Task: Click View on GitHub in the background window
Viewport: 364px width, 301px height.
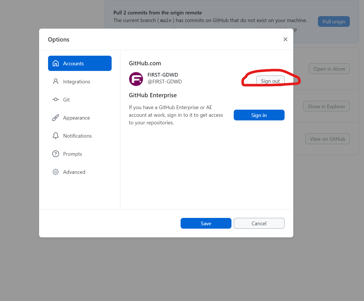Action: pos(328,139)
